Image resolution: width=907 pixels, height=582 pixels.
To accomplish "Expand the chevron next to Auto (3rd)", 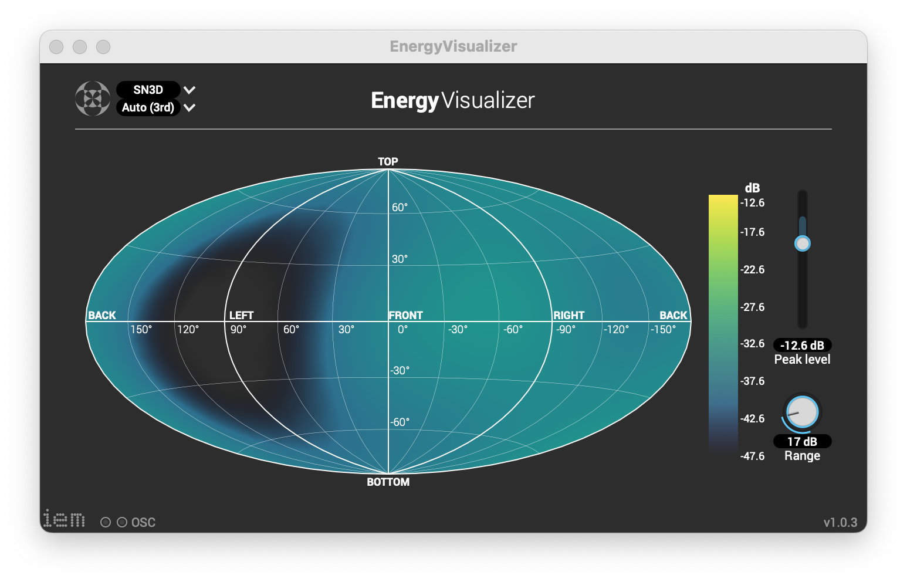I will 189,107.
